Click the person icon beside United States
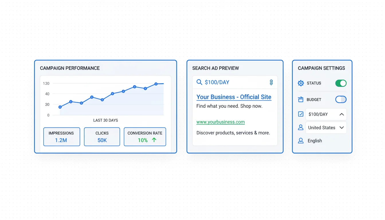This screenshot has height=220, width=385. (x=301, y=127)
